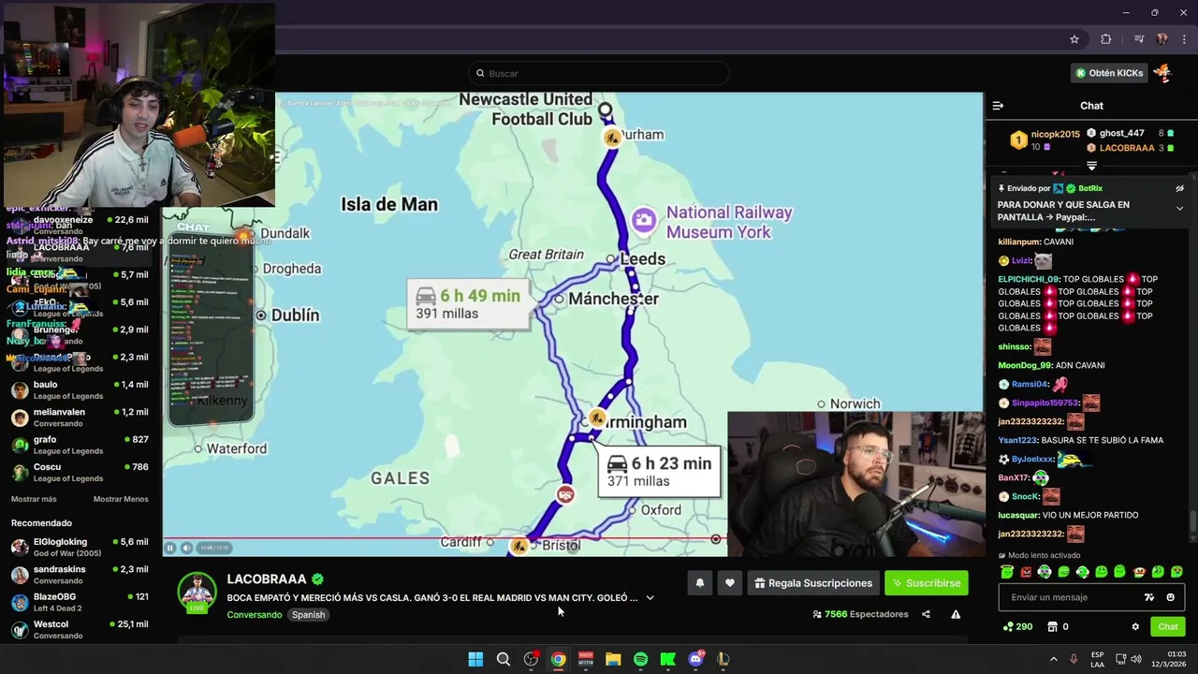
Task: Open the emoji picker in chat
Action: tap(1170, 597)
